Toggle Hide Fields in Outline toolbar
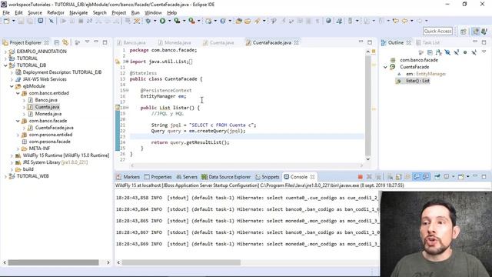 click(x=447, y=52)
